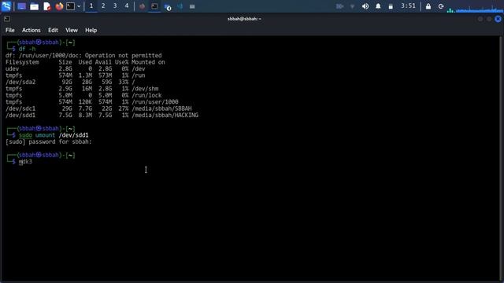This screenshot has height=283, width=504.
Task: Click '/media/sbbah/HACKING' mount path
Action: click(x=165, y=116)
